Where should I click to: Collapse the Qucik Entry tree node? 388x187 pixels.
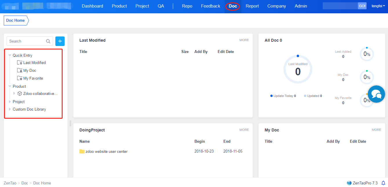(10, 55)
